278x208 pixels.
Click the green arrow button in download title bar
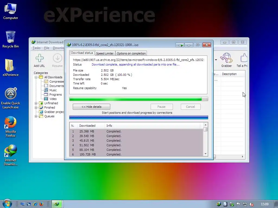[x=180, y=45]
